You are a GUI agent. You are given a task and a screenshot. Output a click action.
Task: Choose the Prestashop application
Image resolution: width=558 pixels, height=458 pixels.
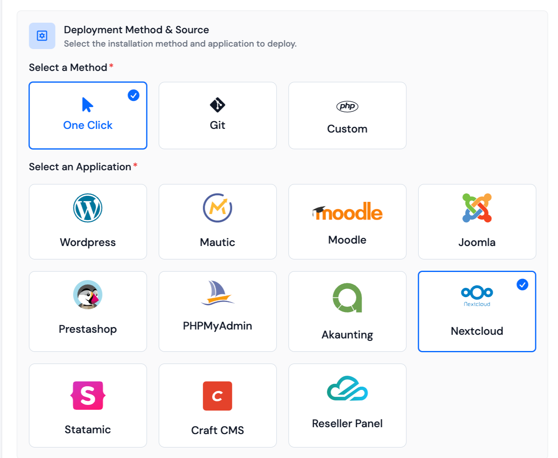[x=88, y=295]
